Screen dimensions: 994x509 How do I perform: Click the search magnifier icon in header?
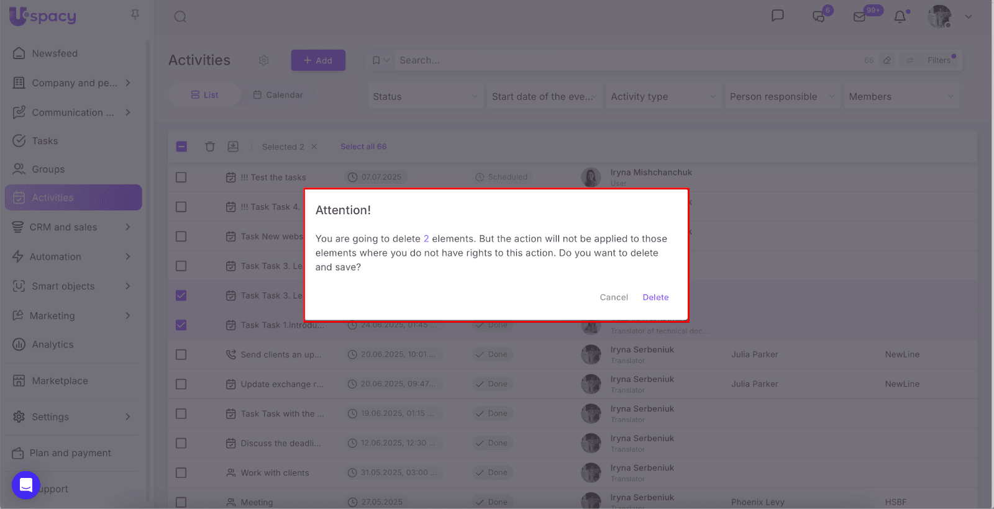point(180,17)
